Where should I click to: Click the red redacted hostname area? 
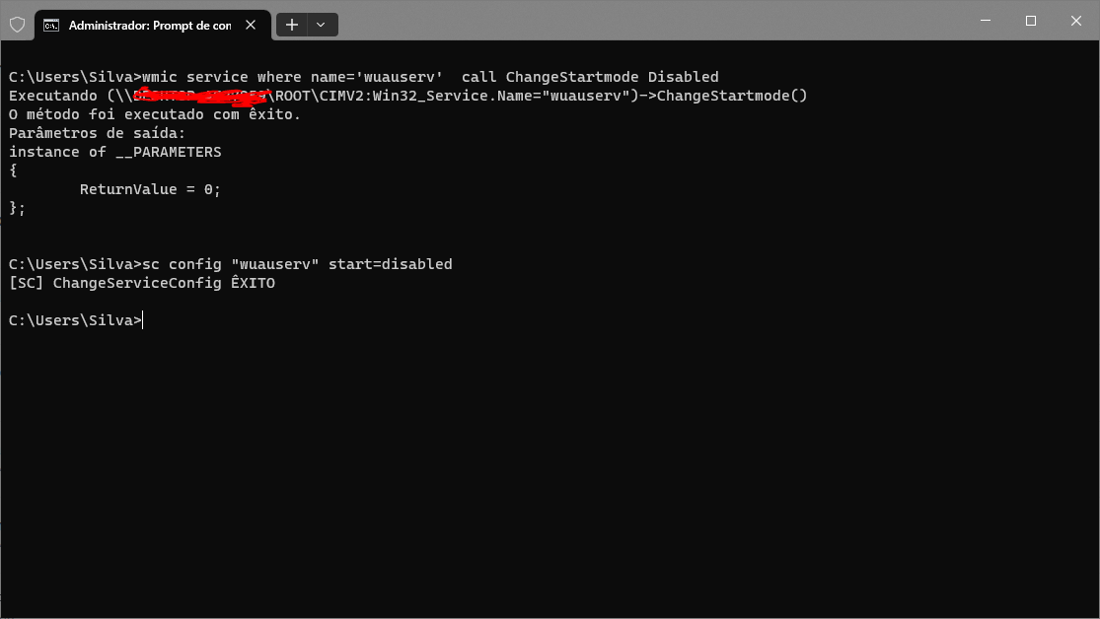(x=202, y=96)
